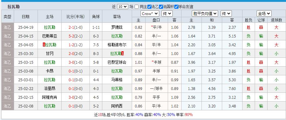Select the 一/球半 handicap cell

click(156, 89)
